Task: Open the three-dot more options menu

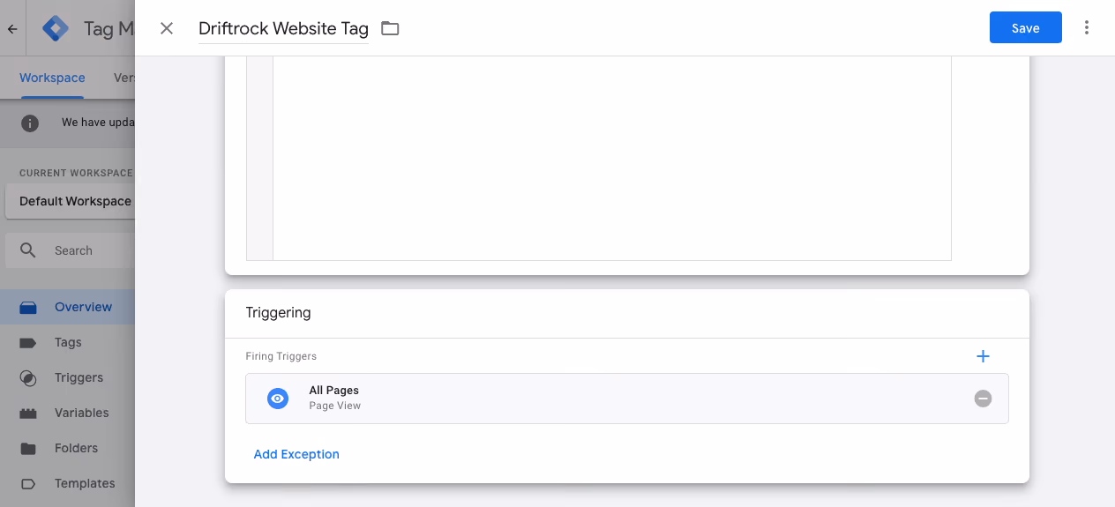Action: point(1087,28)
